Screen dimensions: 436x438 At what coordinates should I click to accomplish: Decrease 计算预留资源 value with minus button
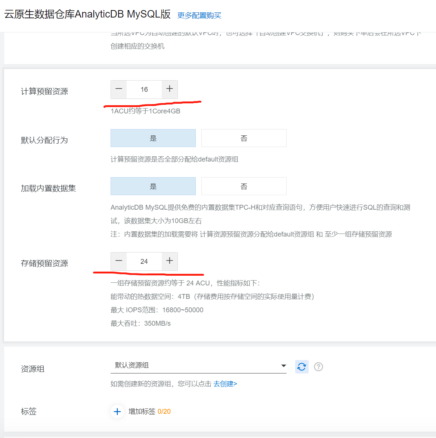(x=118, y=90)
